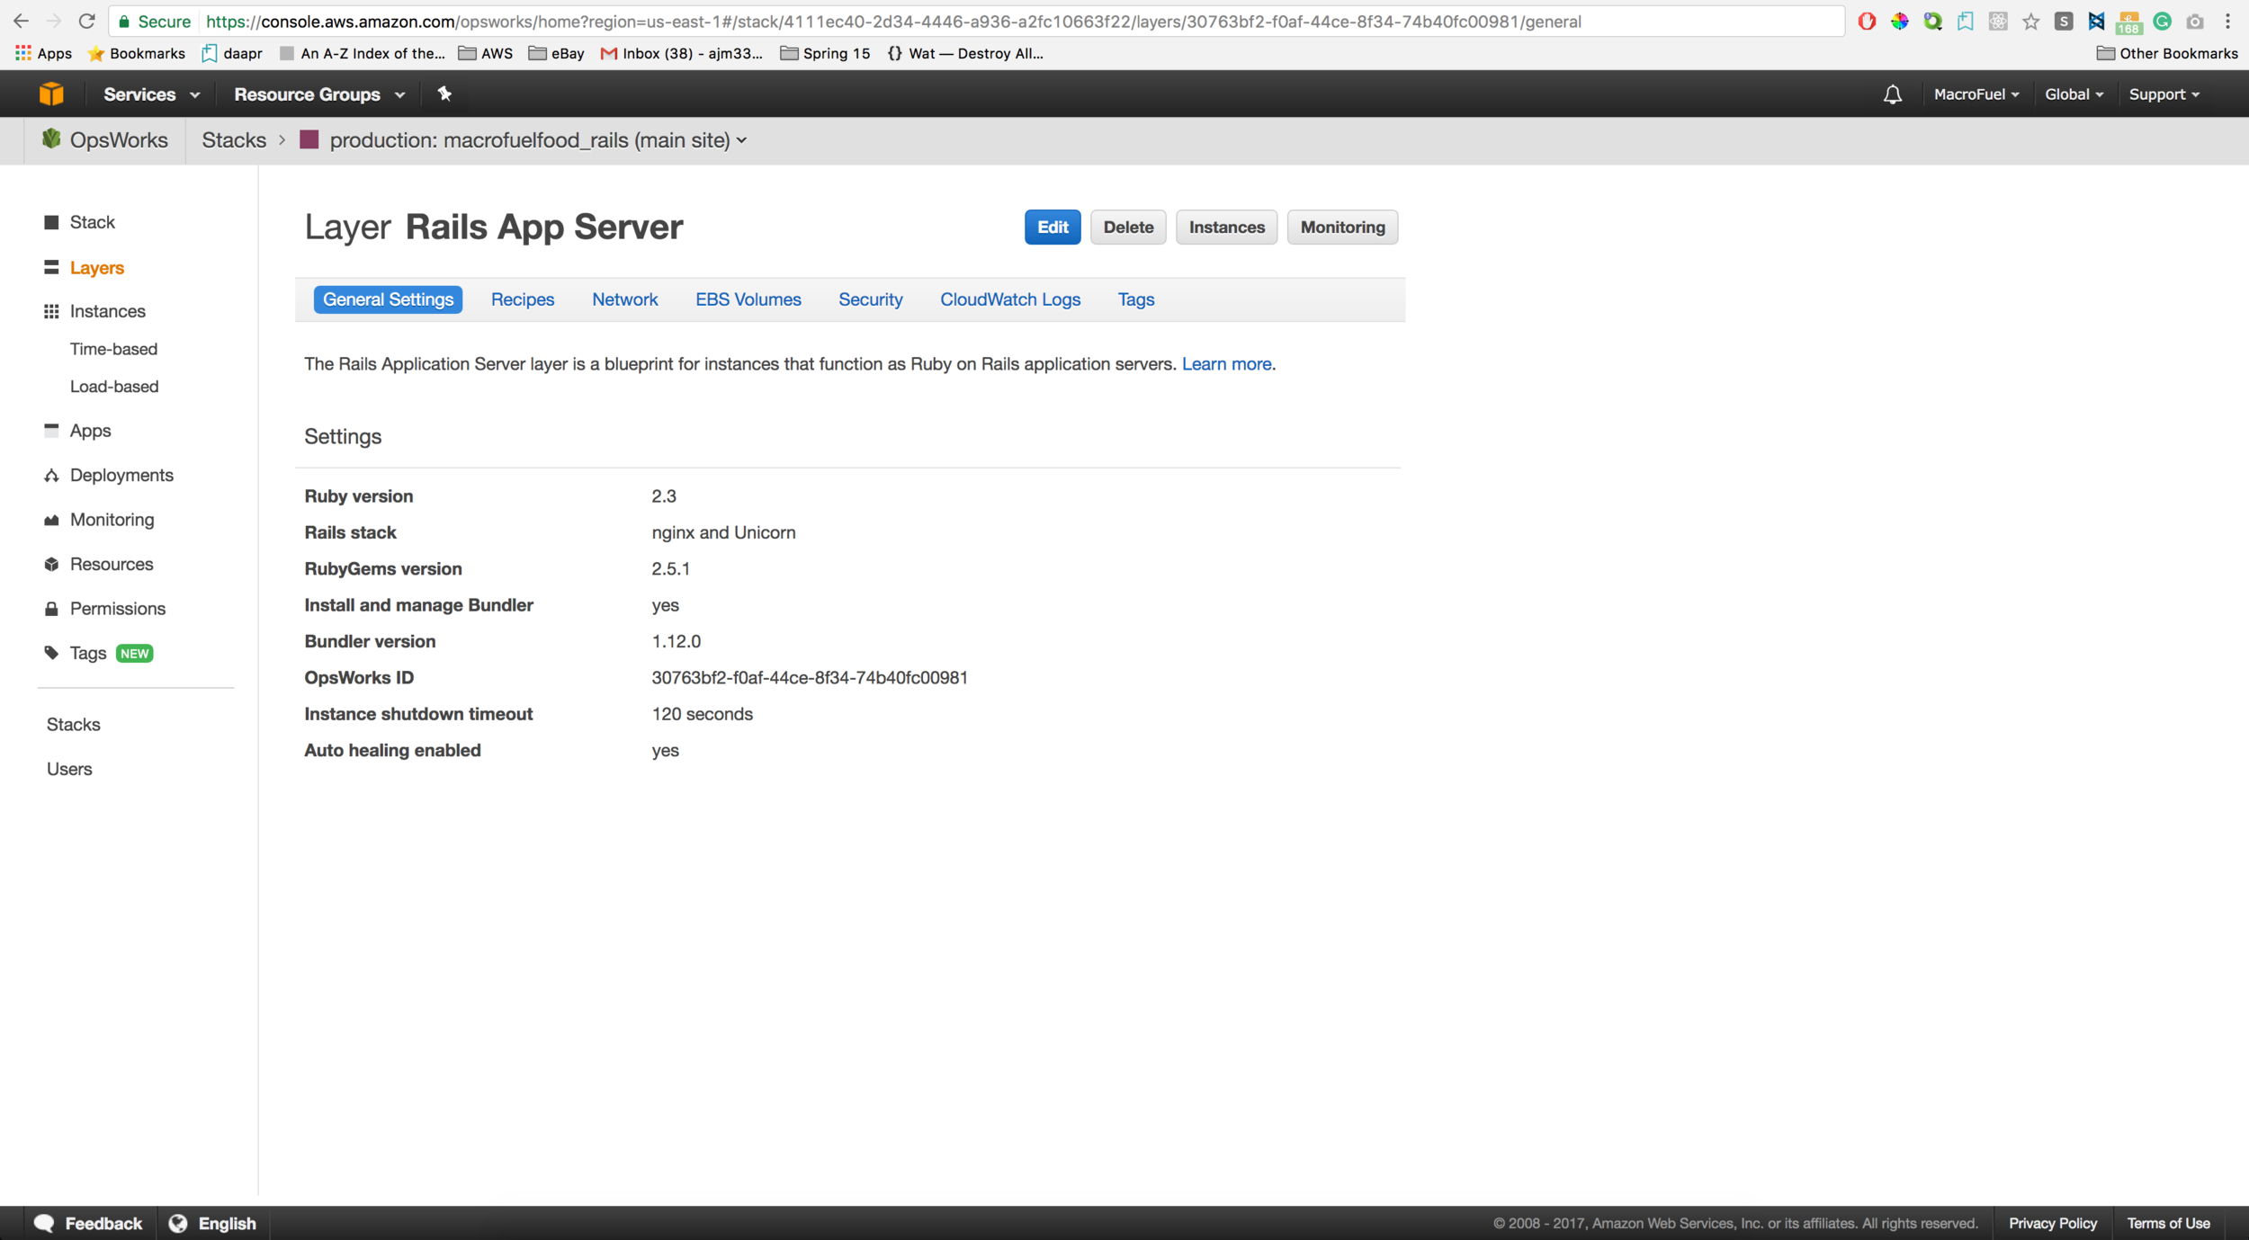Click the Deployments icon in sidebar
Screen dimensions: 2249x1240
51,475
